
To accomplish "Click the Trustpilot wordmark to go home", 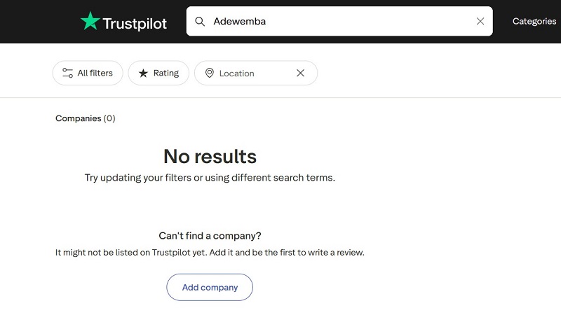I will [135, 23].
